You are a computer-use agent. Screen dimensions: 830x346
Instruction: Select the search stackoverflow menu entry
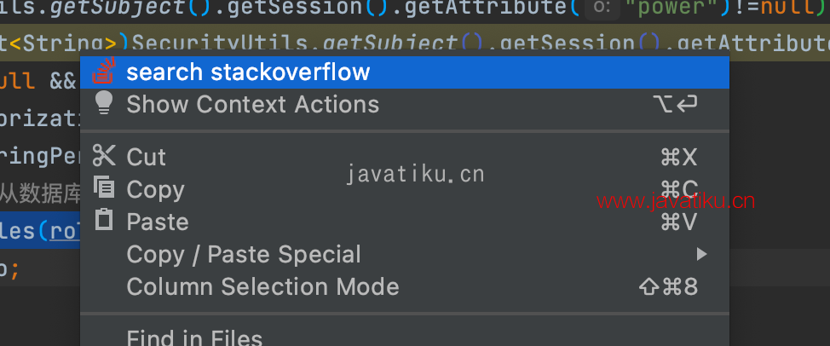[x=405, y=72]
